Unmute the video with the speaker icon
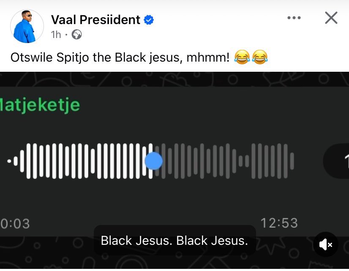 click(x=326, y=244)
